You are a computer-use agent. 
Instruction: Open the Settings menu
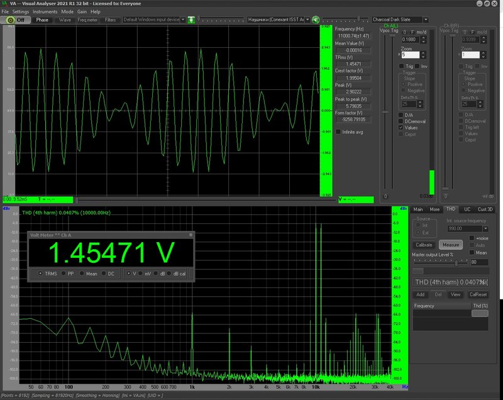pyautogui.click(x=21, y=11)
